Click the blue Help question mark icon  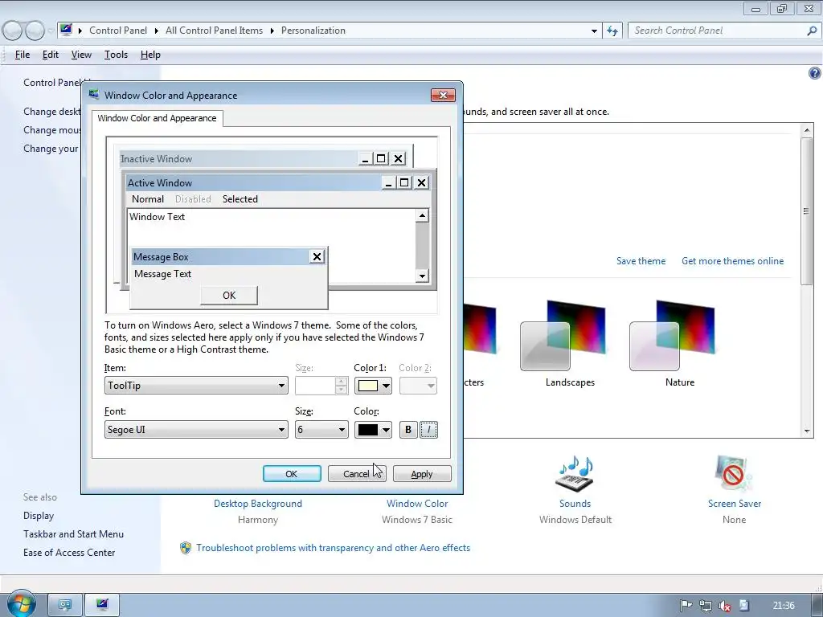[814, 73]
